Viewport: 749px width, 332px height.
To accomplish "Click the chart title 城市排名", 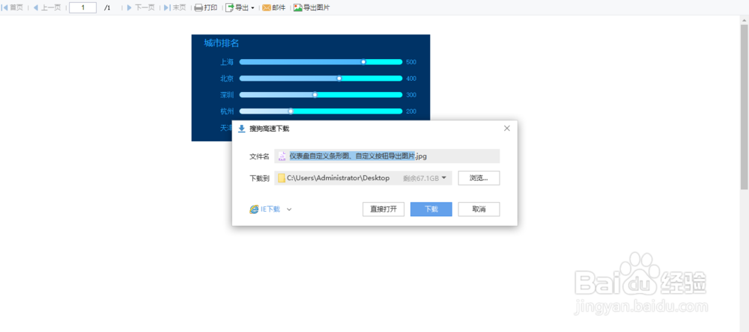I will pyautogui.click(x=222, y=43).
